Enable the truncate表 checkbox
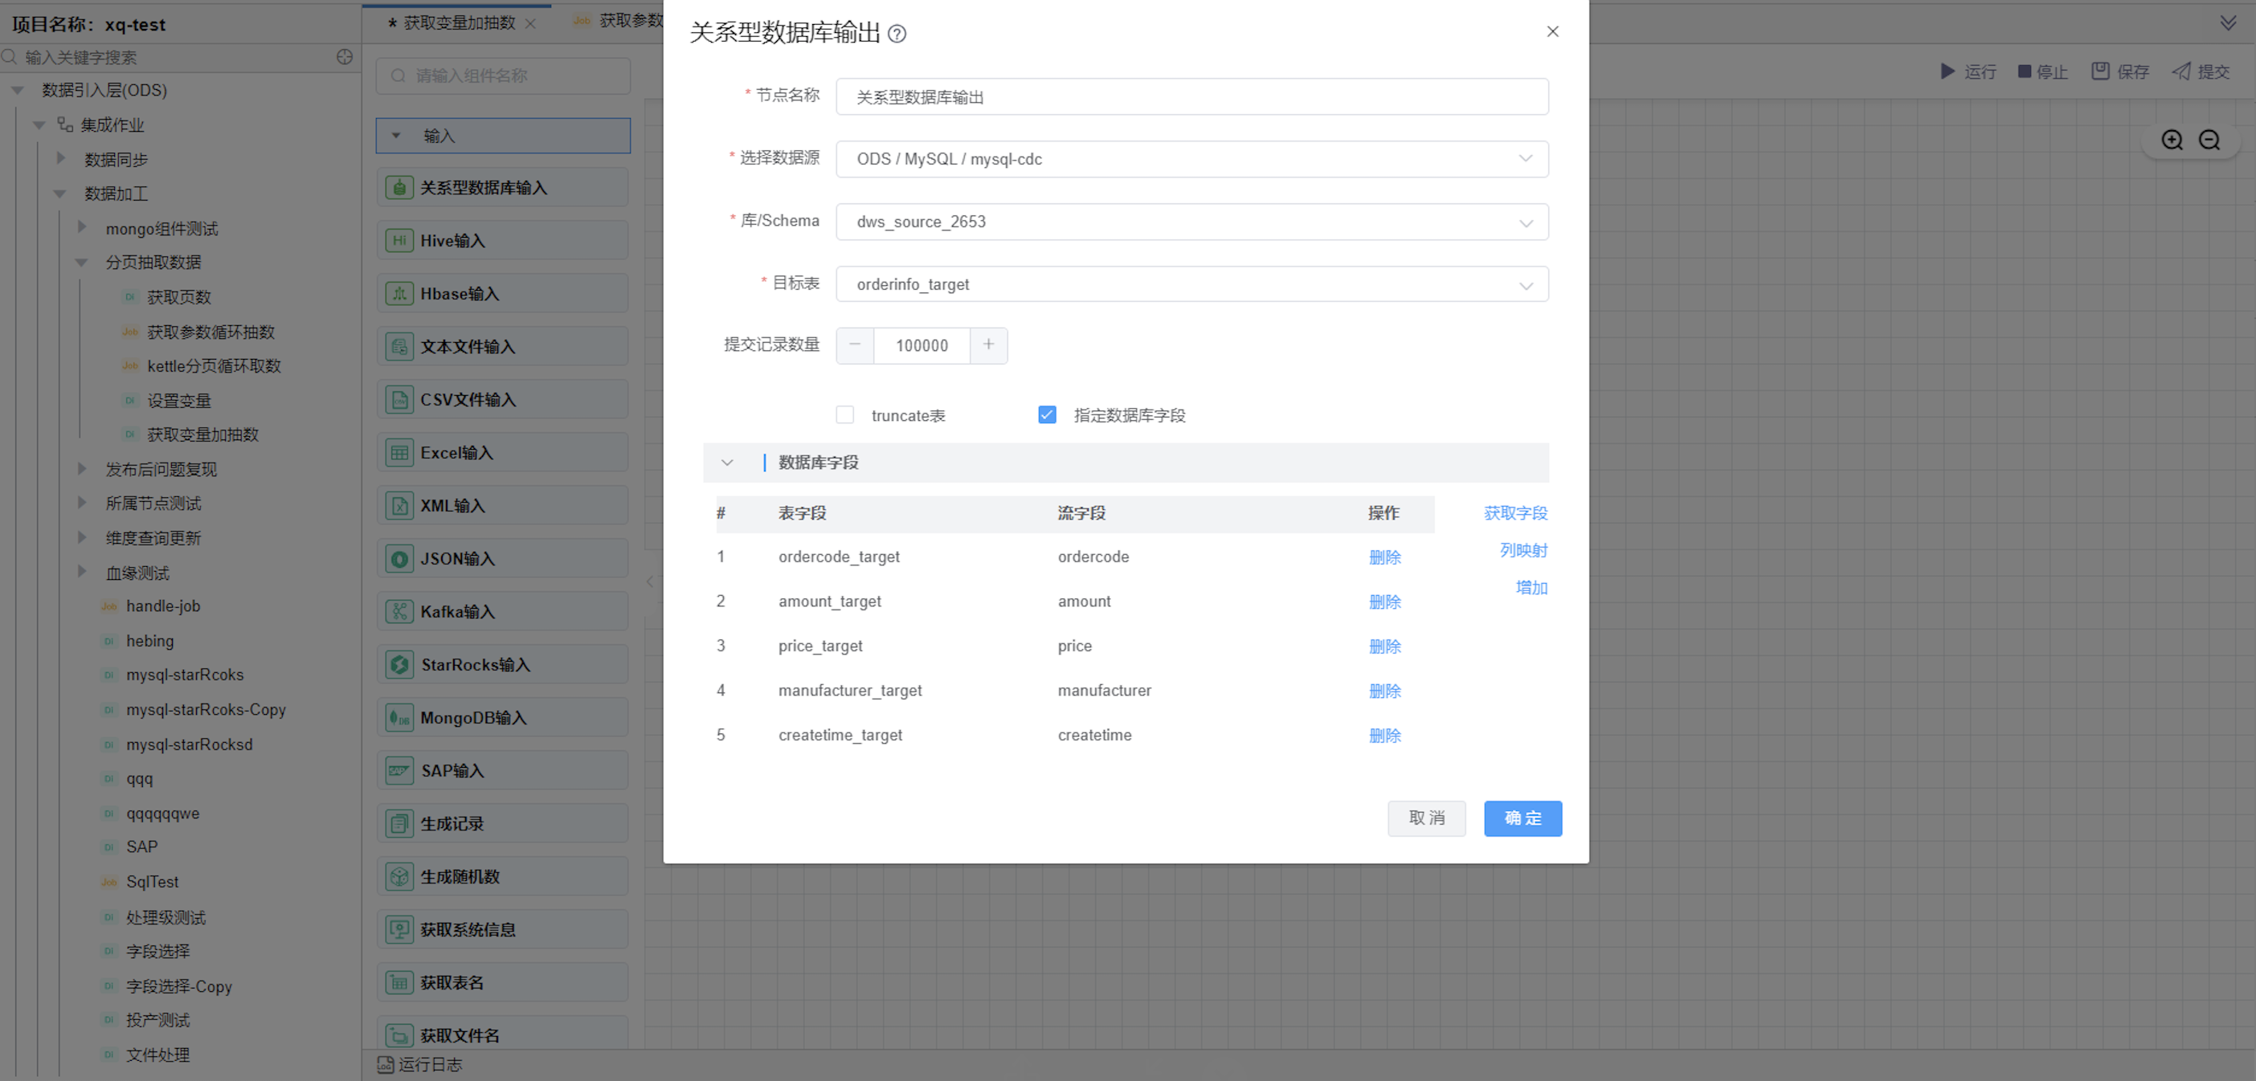This screenshot has height=1081, width=2256. coord(845,415)
